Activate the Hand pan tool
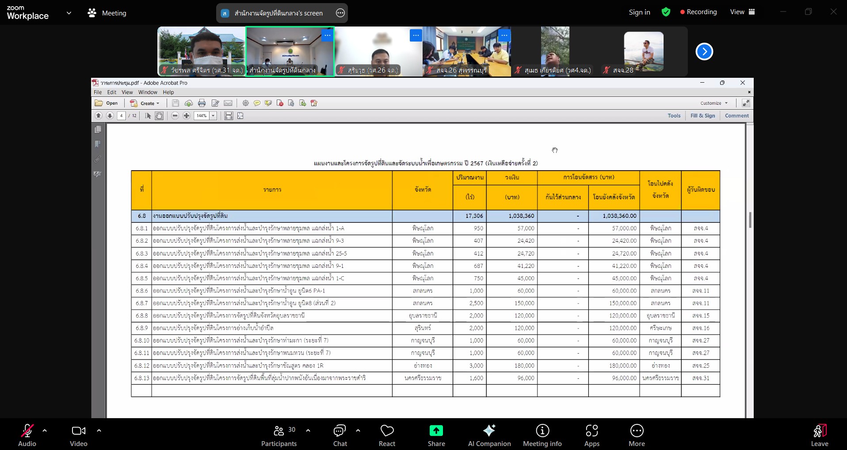This screenshot has width=847, height=450. 159,115
